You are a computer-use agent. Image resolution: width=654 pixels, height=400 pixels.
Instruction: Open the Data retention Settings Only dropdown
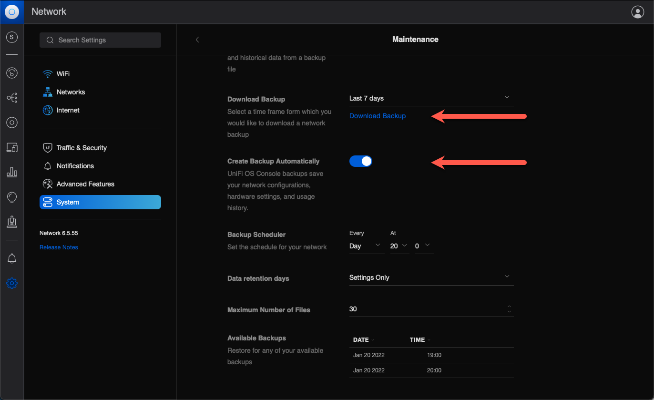tap(431, 277)
